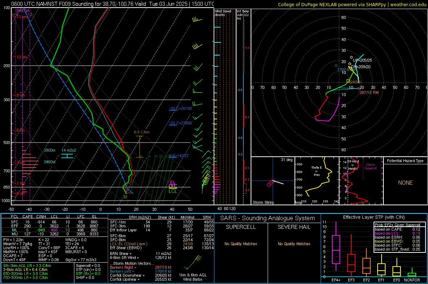Click the Wind Speed (knots) panel header

click(x=223, y=13)
